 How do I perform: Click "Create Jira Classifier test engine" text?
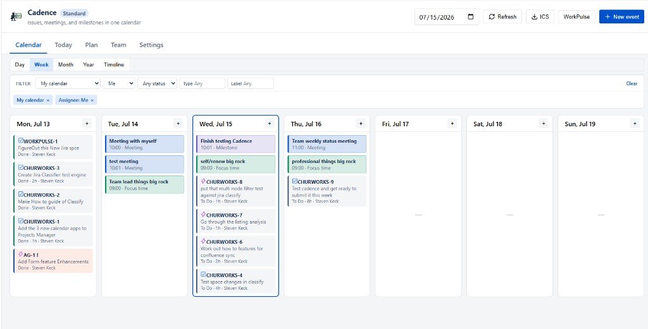coord(52,175)
